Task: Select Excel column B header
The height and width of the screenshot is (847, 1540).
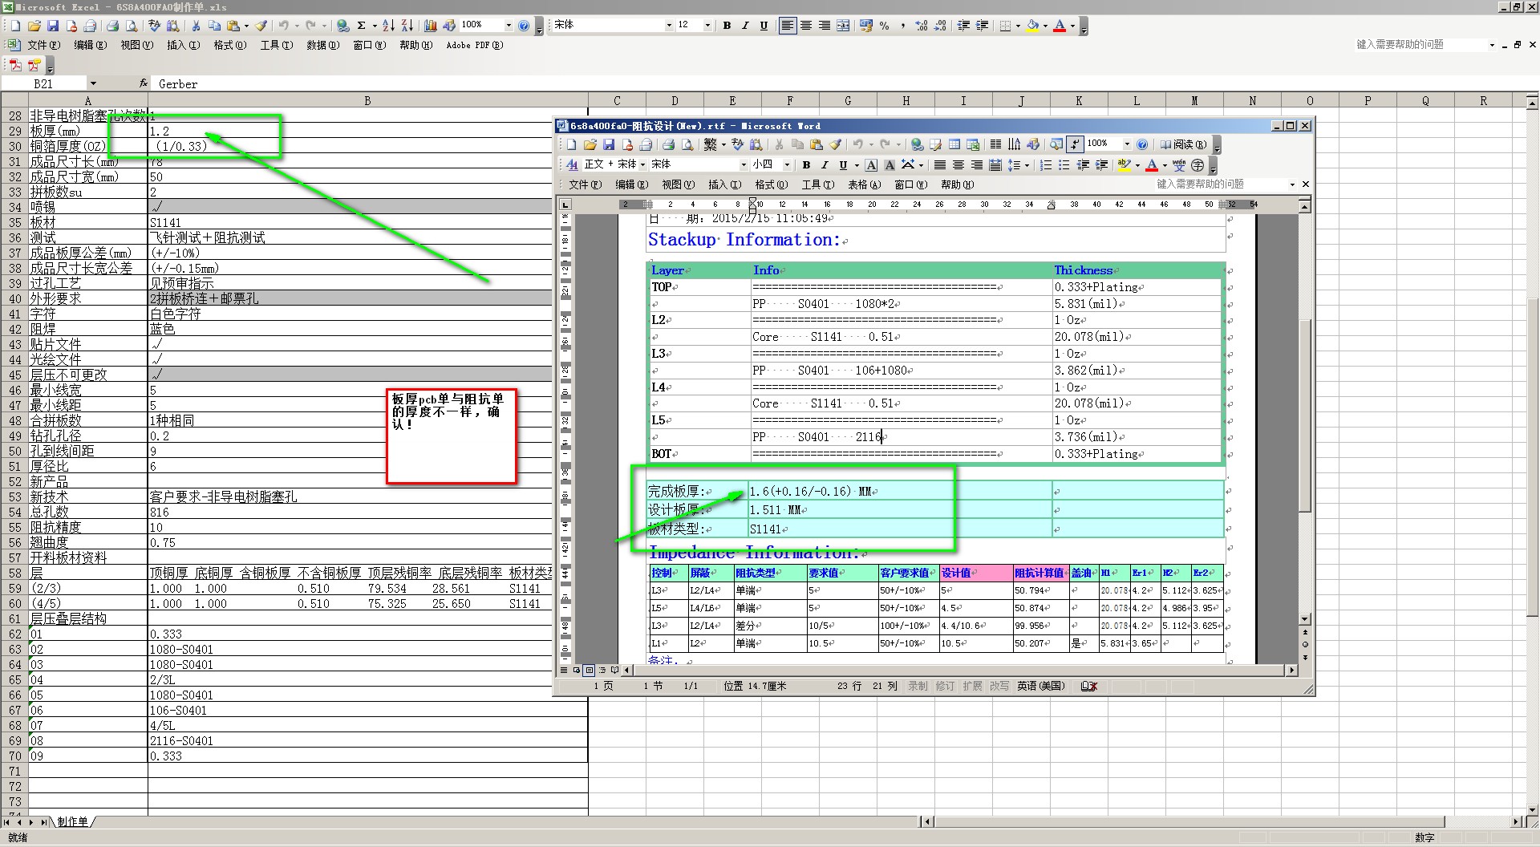Action: pyautogui.click(x=367, y=100)
